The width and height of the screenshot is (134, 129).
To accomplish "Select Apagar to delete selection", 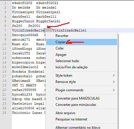I will (82, 55).
